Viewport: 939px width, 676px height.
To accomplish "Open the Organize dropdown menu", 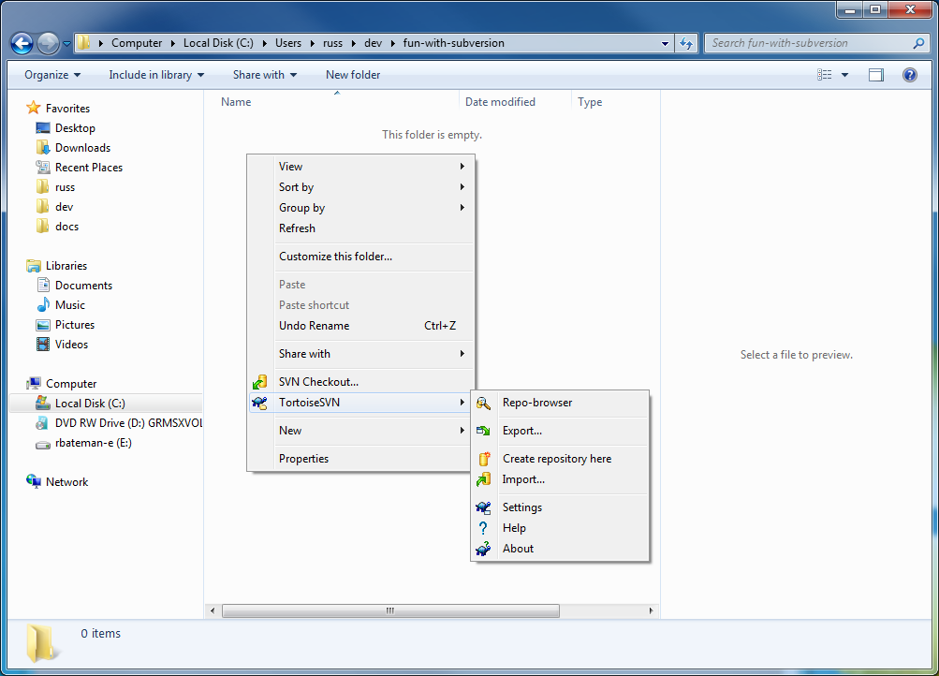I will tap(52, 75).
